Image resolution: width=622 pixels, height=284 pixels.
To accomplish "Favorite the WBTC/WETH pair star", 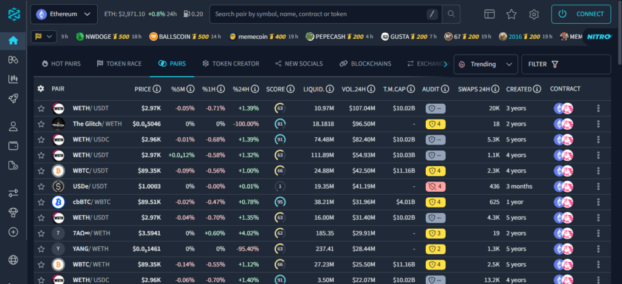I will (x=41, y=264).
